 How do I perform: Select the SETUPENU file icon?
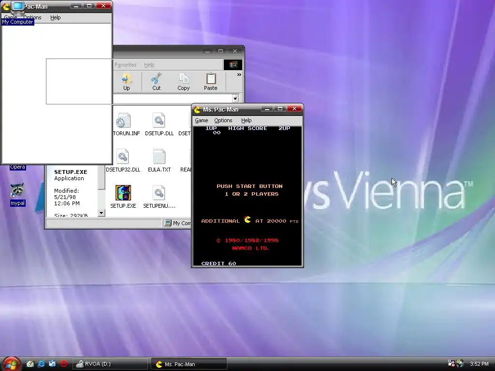159,192
